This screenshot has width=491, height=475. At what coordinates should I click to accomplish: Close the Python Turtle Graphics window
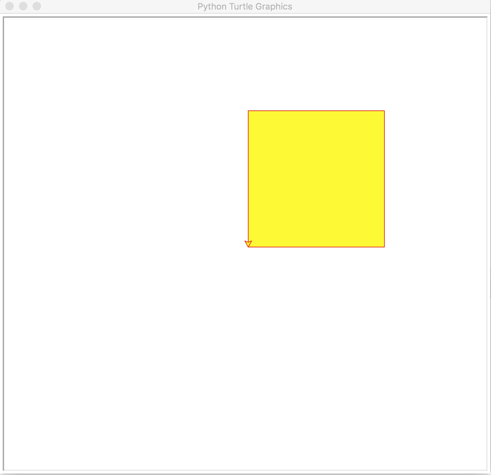[x=10, y=6]
